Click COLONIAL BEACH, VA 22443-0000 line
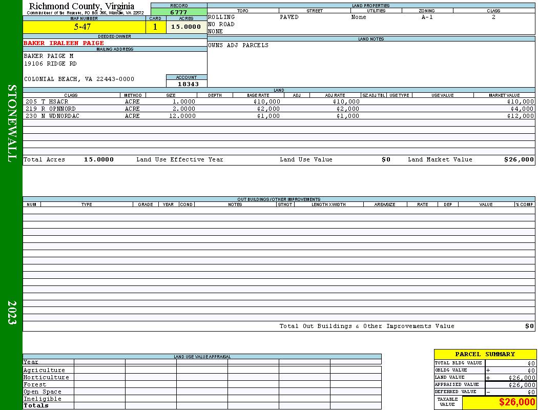Viewport: 538px width, 410px height. coord(79,79)
